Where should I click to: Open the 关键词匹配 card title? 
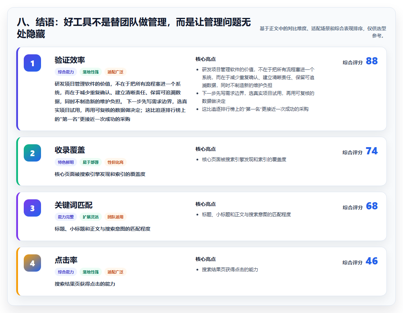73,205
